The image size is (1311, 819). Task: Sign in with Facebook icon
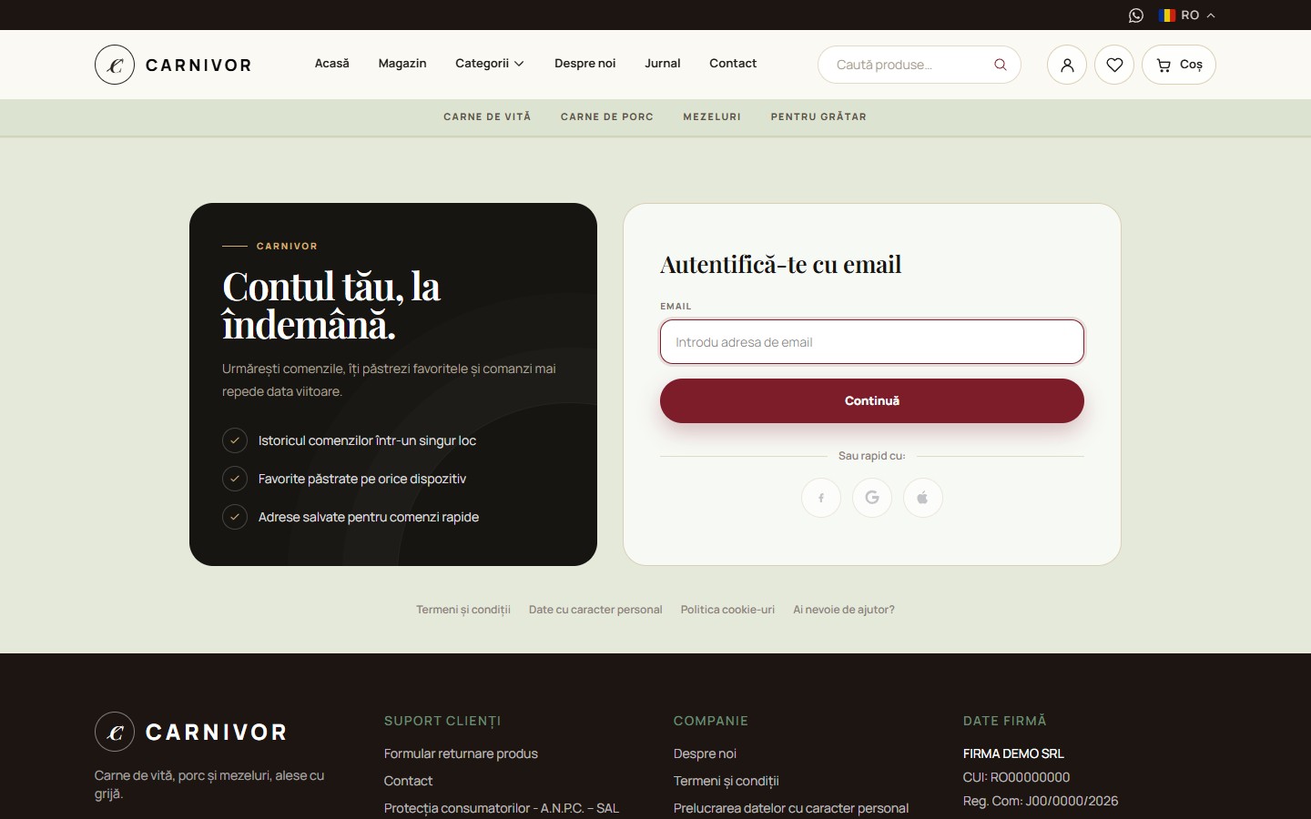(821, 498)
